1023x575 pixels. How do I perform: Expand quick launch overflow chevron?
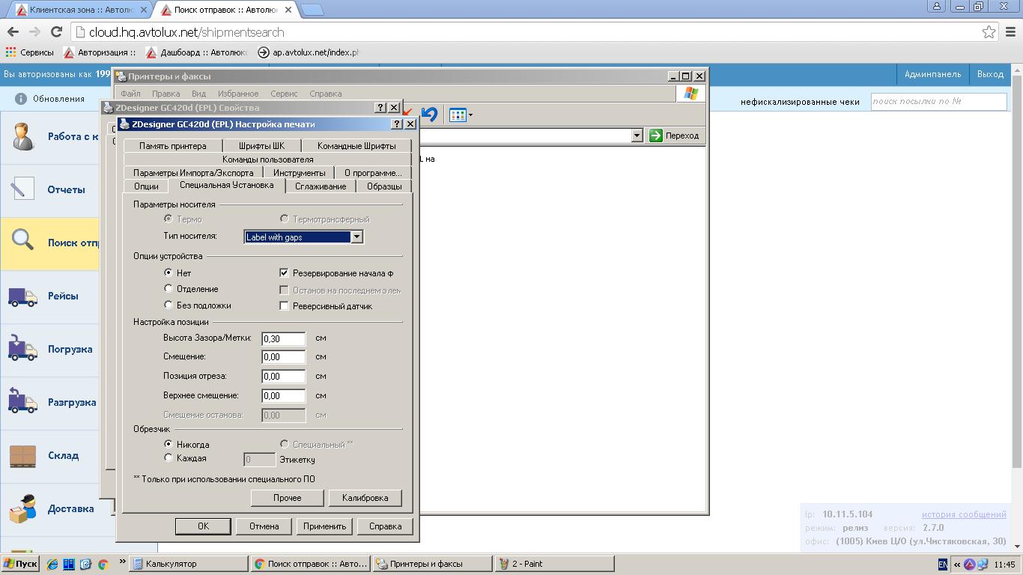click(x=122, y=562)
